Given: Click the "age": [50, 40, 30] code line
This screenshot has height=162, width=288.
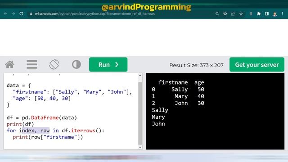Looking at the screenshot, I should point(42,99).
